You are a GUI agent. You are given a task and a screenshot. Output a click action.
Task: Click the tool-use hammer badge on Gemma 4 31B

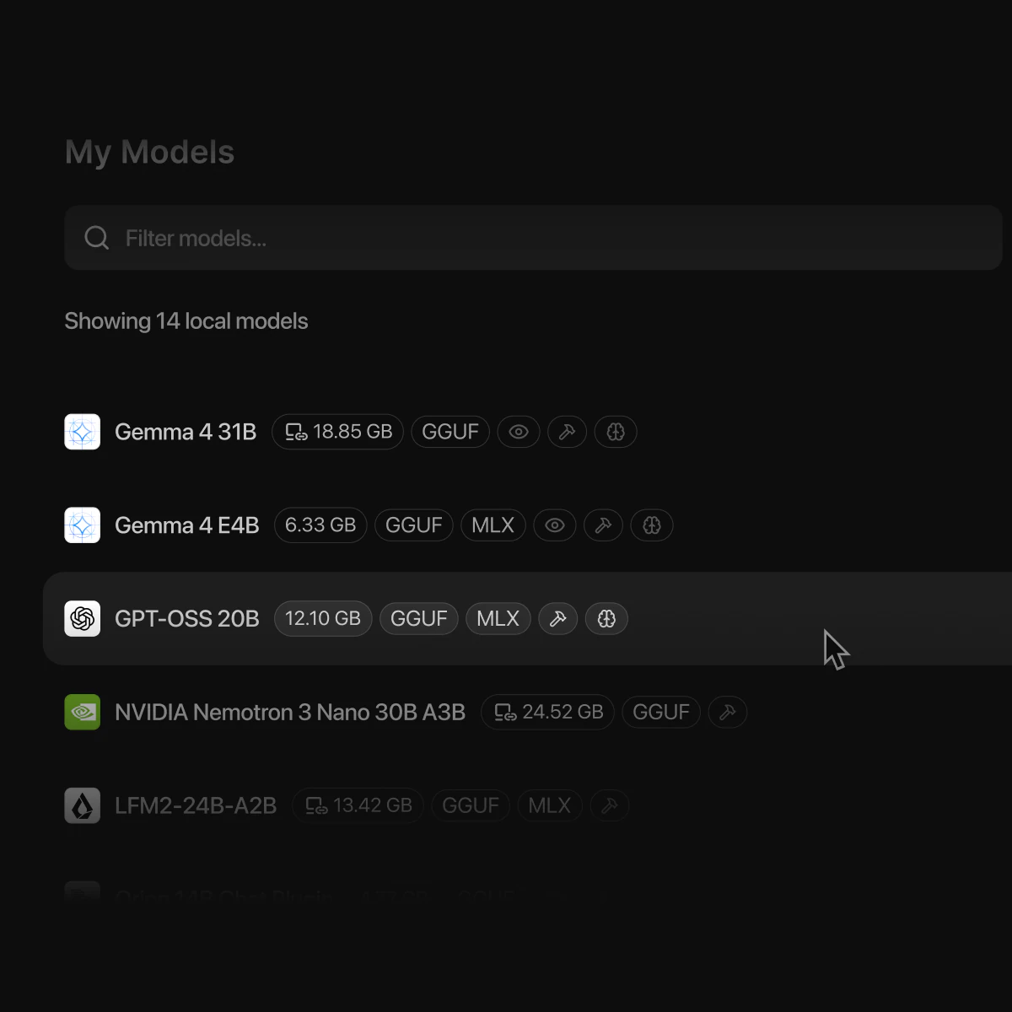(x=567, y=432)
